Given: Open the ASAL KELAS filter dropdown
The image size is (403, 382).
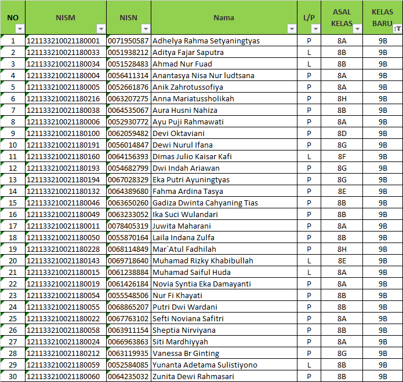Looking at the screenshot, I should [x=357, y=29].
